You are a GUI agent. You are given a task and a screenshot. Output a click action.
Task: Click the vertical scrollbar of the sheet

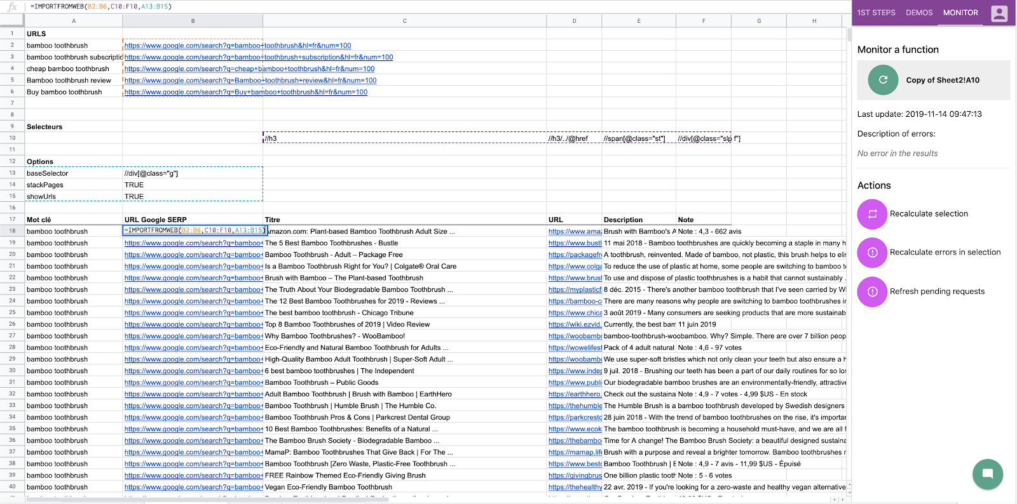click(x=849, y=35)
